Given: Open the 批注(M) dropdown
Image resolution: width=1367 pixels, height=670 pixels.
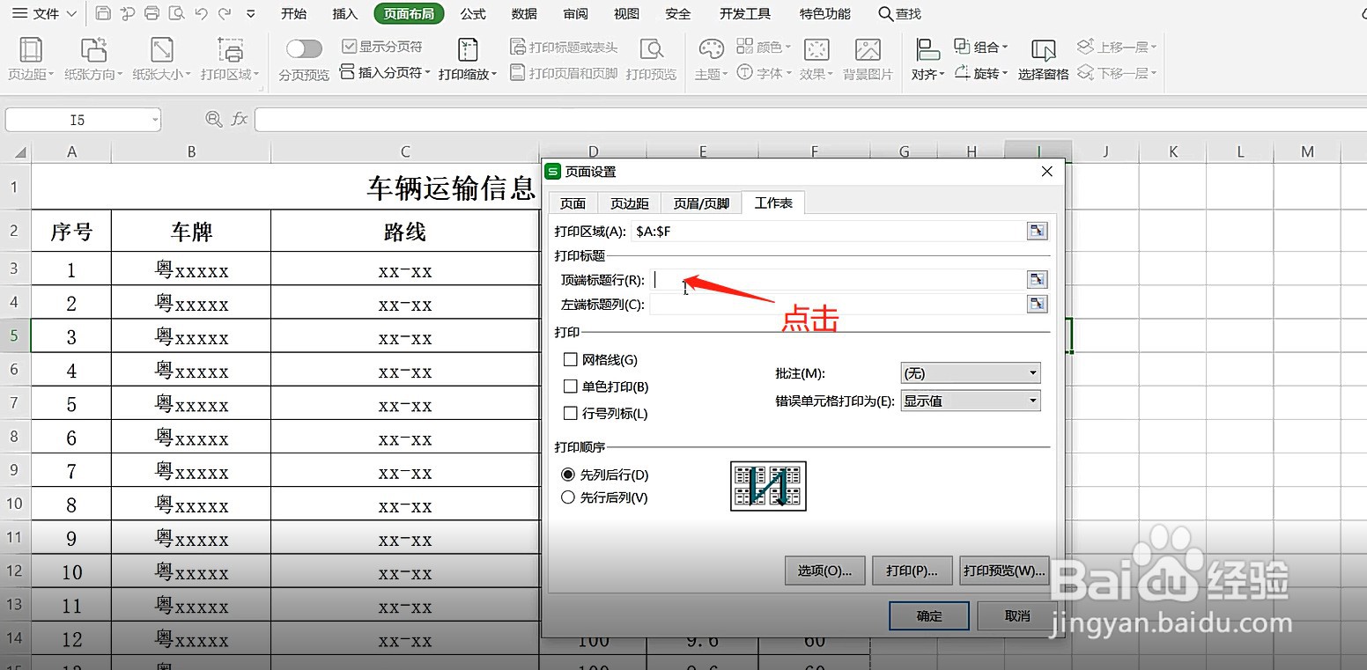Looking at the screenshot, I should click(971, 373).
